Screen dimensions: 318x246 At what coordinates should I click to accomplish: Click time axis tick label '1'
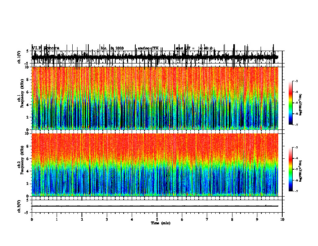coord(57,219)
